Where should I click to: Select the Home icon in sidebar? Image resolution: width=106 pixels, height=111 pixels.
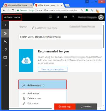tap(5, 33)
